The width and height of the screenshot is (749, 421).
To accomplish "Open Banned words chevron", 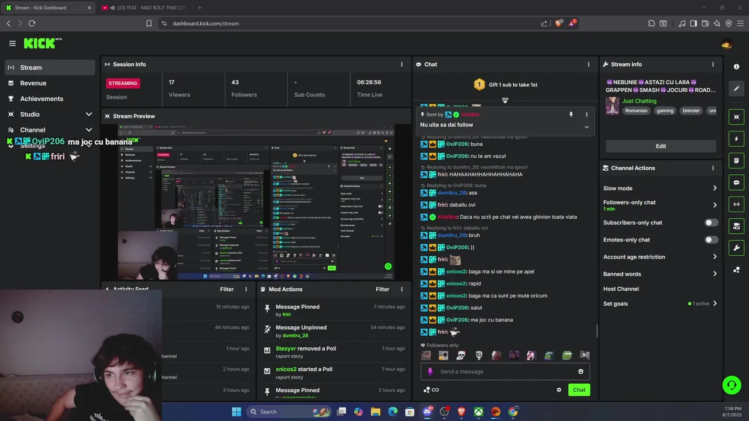I will (714, 274).
